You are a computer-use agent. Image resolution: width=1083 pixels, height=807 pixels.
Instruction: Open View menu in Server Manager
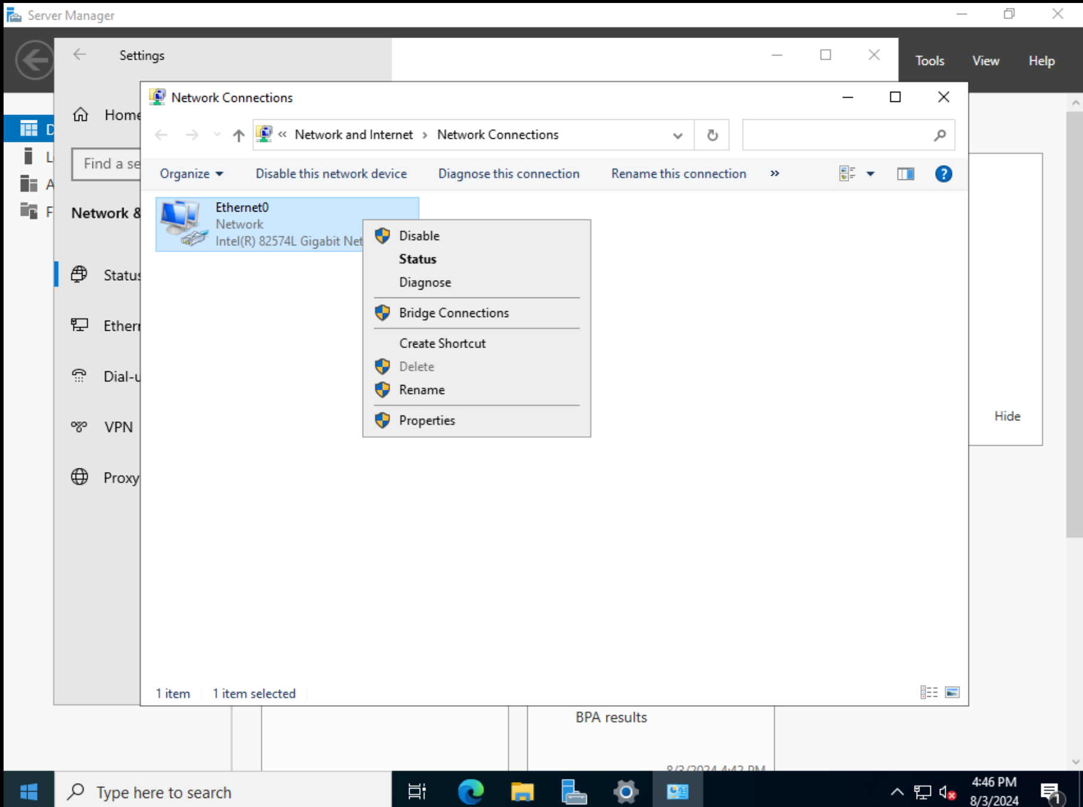tap(986, 61)
